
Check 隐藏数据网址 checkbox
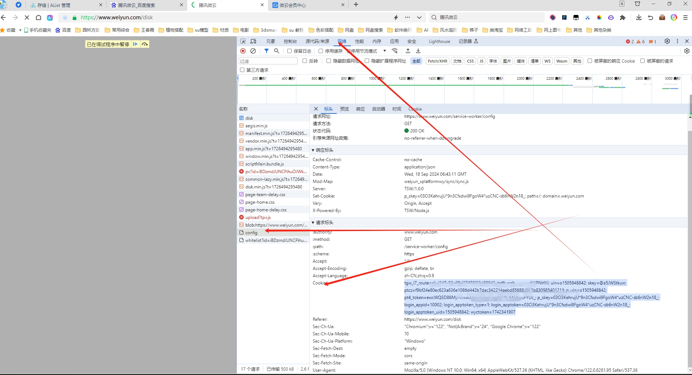(x=329, y=61)
